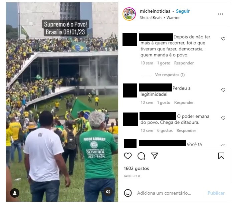Open the michelnoticias profile picture
234x204 pixels.
(129, 14)
